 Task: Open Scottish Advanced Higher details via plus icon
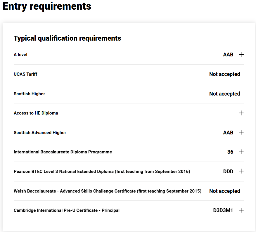(x=241, y=132)
